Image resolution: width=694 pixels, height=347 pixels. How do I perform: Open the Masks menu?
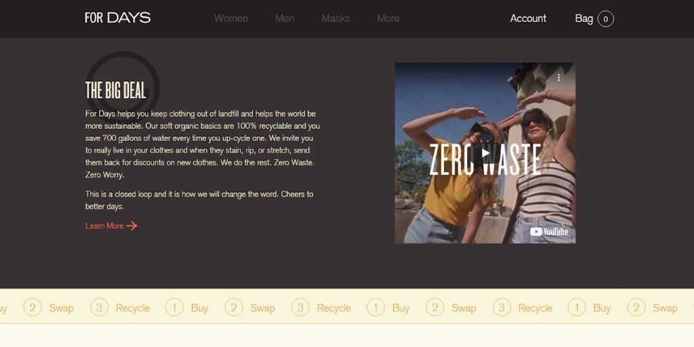click(x=335, y=18)
